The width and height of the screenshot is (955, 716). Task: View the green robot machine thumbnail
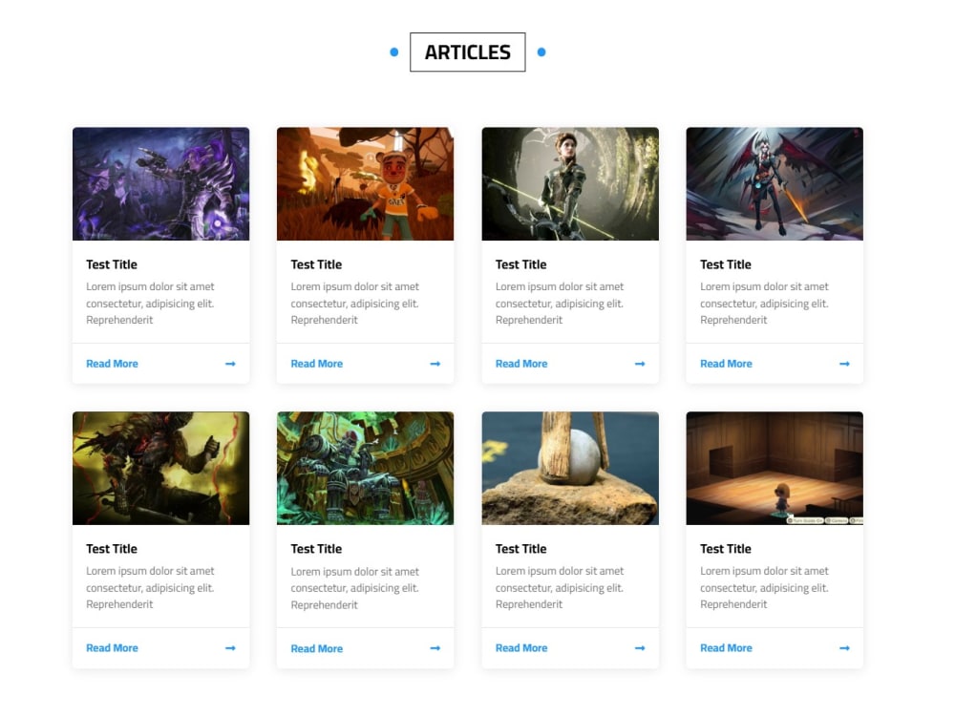(x=366, y=468)
